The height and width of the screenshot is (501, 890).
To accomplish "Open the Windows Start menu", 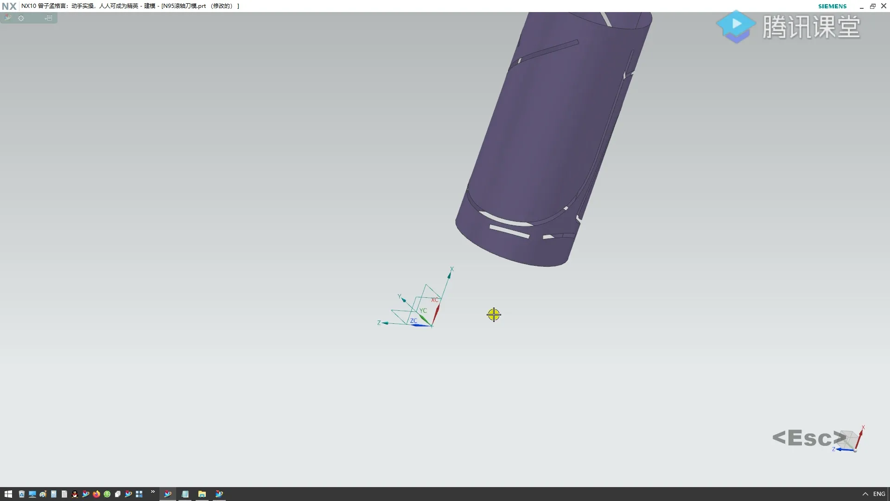I will pos(8,494).
